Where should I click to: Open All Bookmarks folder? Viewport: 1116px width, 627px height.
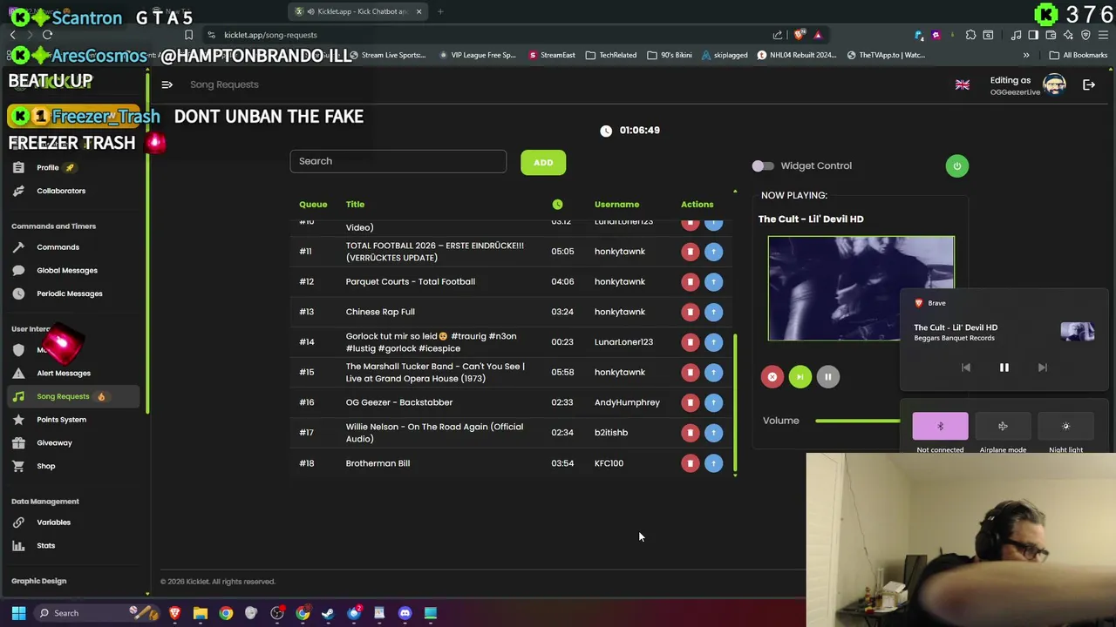[1079, 55]
